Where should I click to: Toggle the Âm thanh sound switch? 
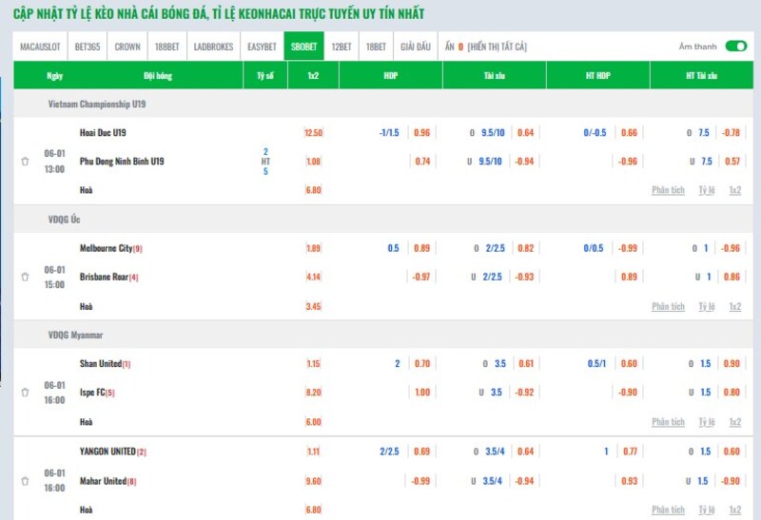(x=735, y=46)
